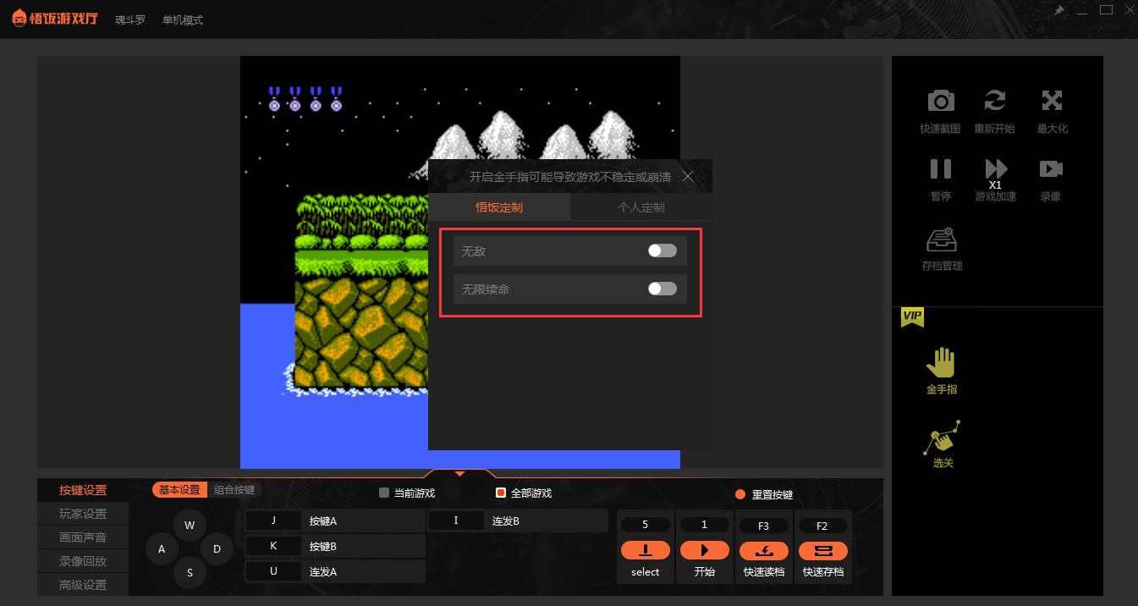
Task: Click the F3 key field above 快速读档
Action: tap(763, 526)
